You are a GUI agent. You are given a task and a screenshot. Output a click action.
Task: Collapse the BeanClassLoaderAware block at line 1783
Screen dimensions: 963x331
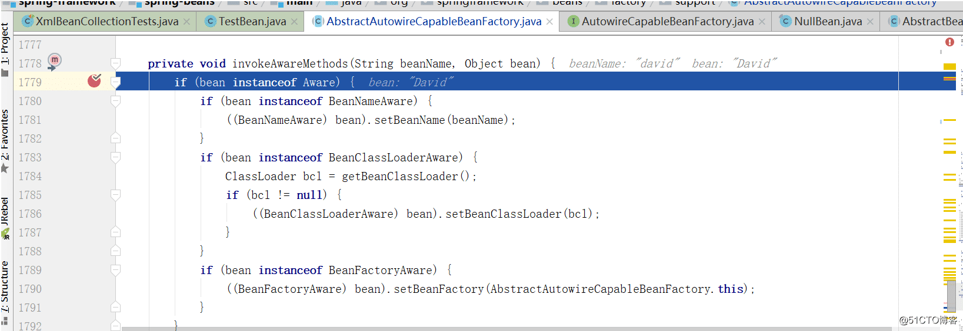(x=116, y=157)
